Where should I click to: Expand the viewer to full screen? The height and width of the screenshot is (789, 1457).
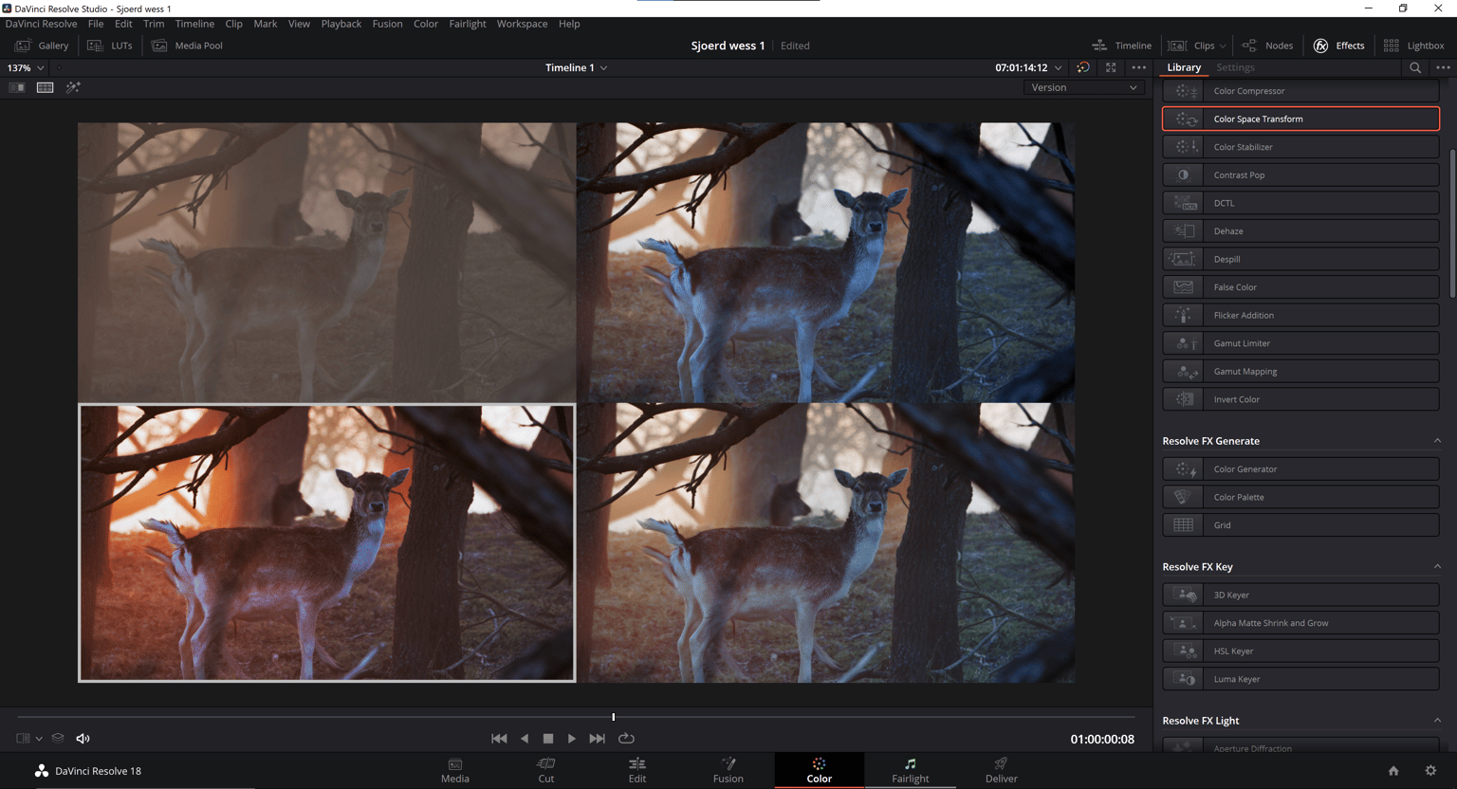click(x=1111, y=68)
